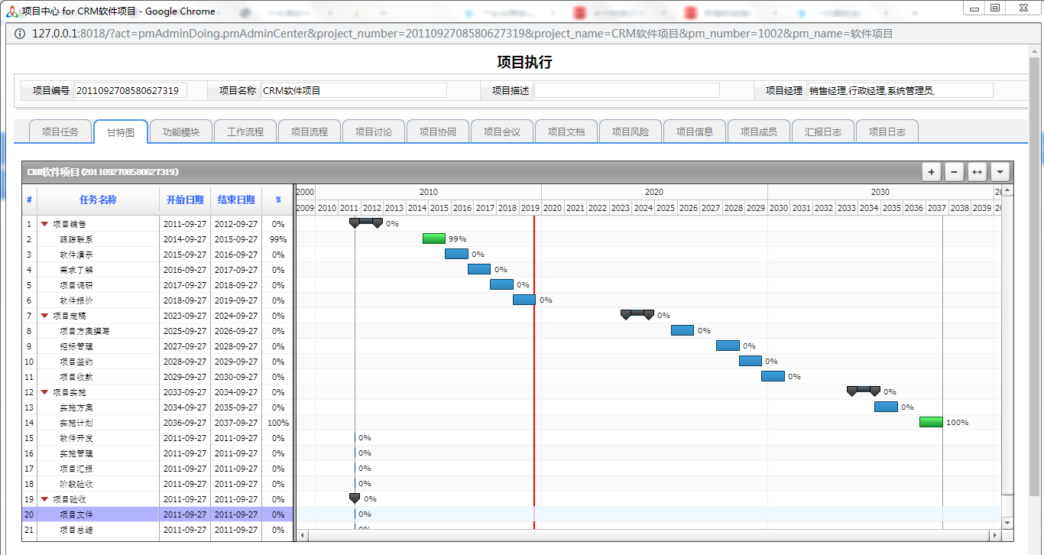Click the green 99% bar for 跟踪联系
This screenshot has width=1044, height=555.
(x=434, y=239)
